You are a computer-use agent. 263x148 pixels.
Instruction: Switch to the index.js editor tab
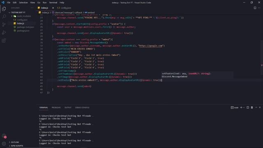pyautogui.click(x=44, y=8)
